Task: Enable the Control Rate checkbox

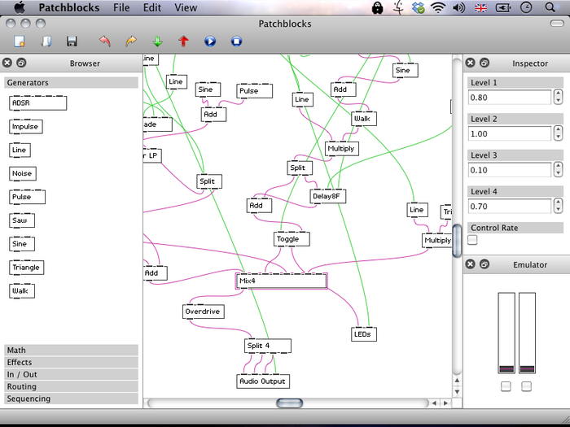Action: pos(472,240)
